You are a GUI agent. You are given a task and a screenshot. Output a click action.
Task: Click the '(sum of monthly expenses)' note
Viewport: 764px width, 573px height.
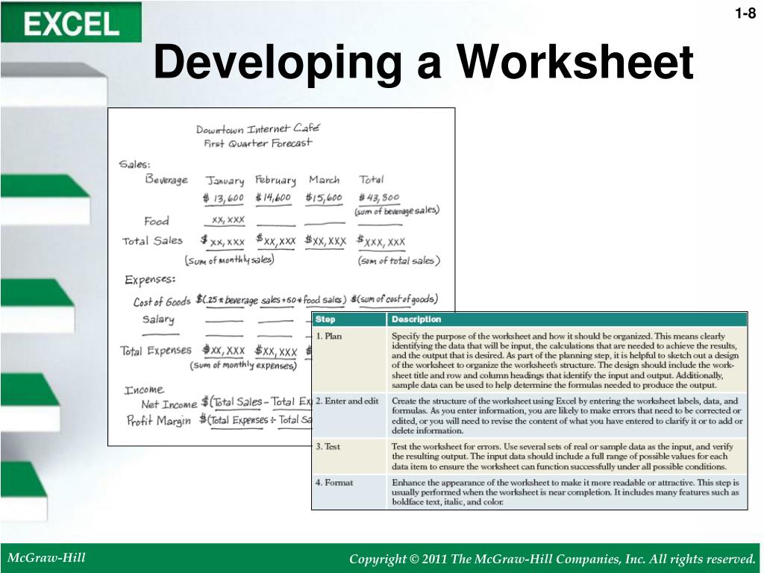pyautogui.click(x=243, y=366)
